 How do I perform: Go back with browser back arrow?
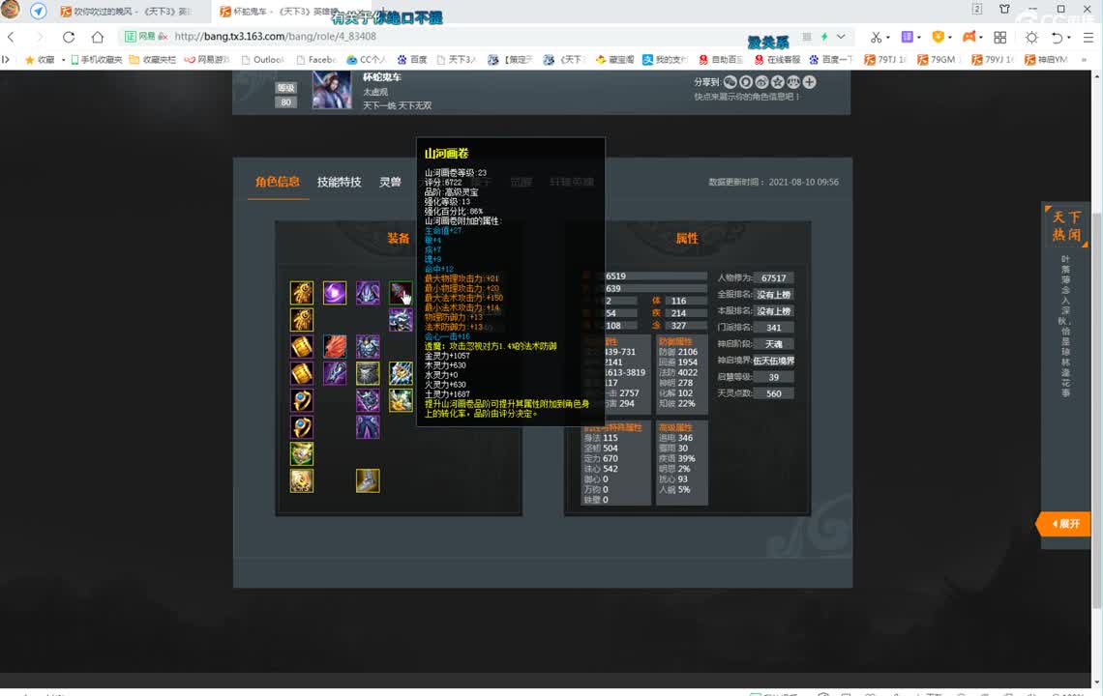coord(11,37)
